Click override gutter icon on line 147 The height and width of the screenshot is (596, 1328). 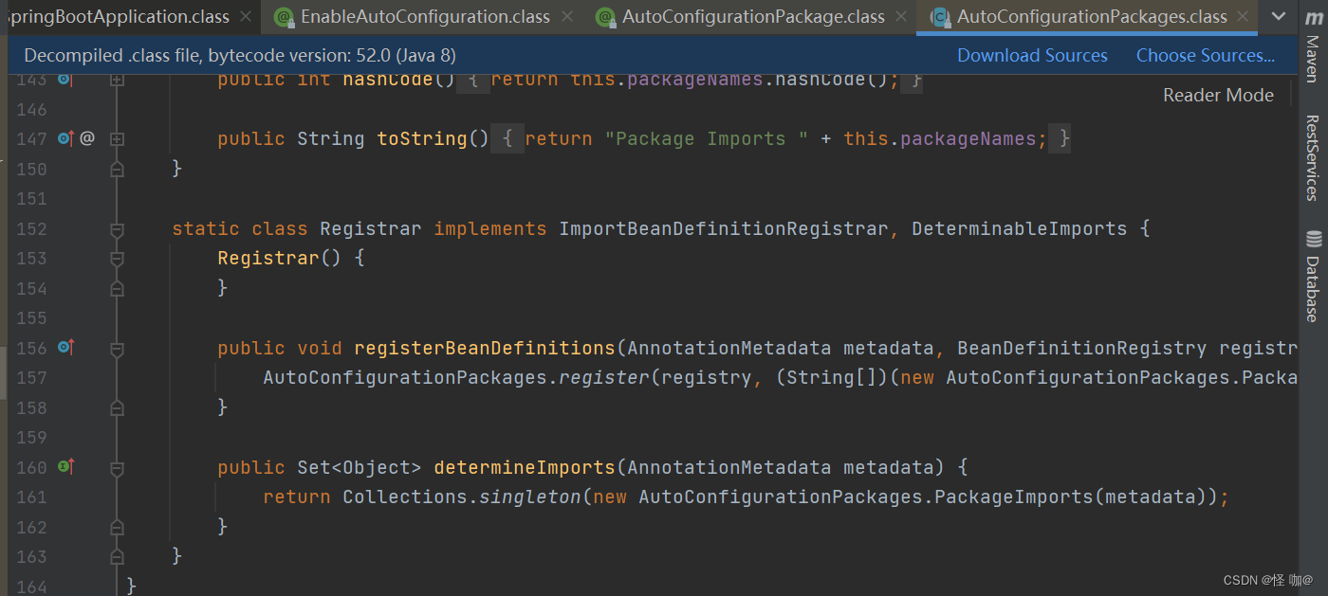[x=65, y=138]
